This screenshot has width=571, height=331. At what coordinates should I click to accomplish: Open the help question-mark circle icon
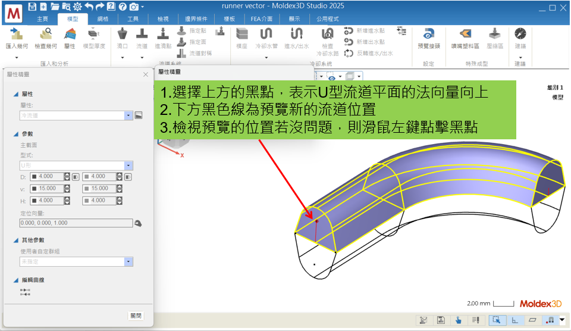click(x=123, y=7)
